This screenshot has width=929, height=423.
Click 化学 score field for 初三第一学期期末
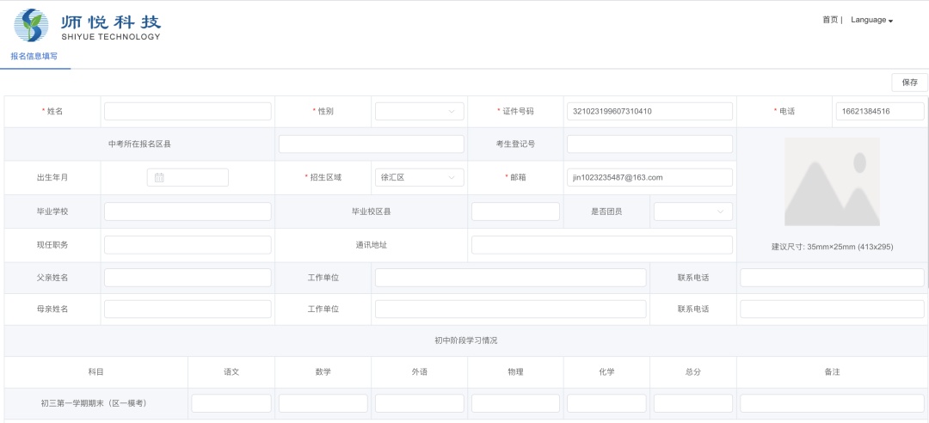click(606, 403)
